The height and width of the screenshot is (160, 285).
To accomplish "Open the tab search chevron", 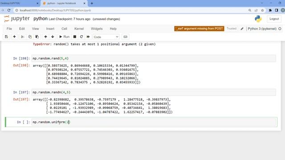I will click(262, 3).
